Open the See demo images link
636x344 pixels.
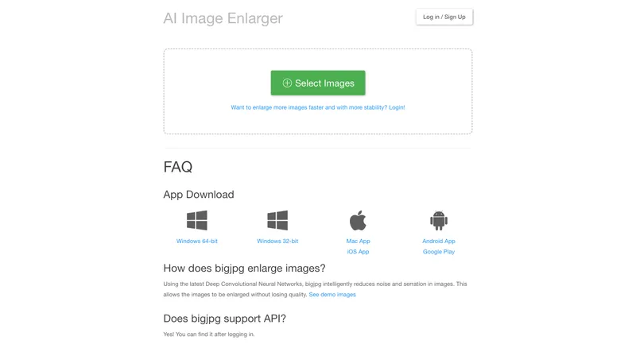(x=332, y=295)
